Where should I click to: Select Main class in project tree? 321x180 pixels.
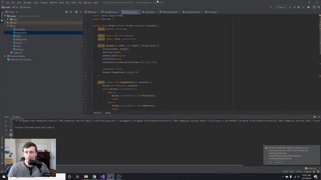[18, 36]
